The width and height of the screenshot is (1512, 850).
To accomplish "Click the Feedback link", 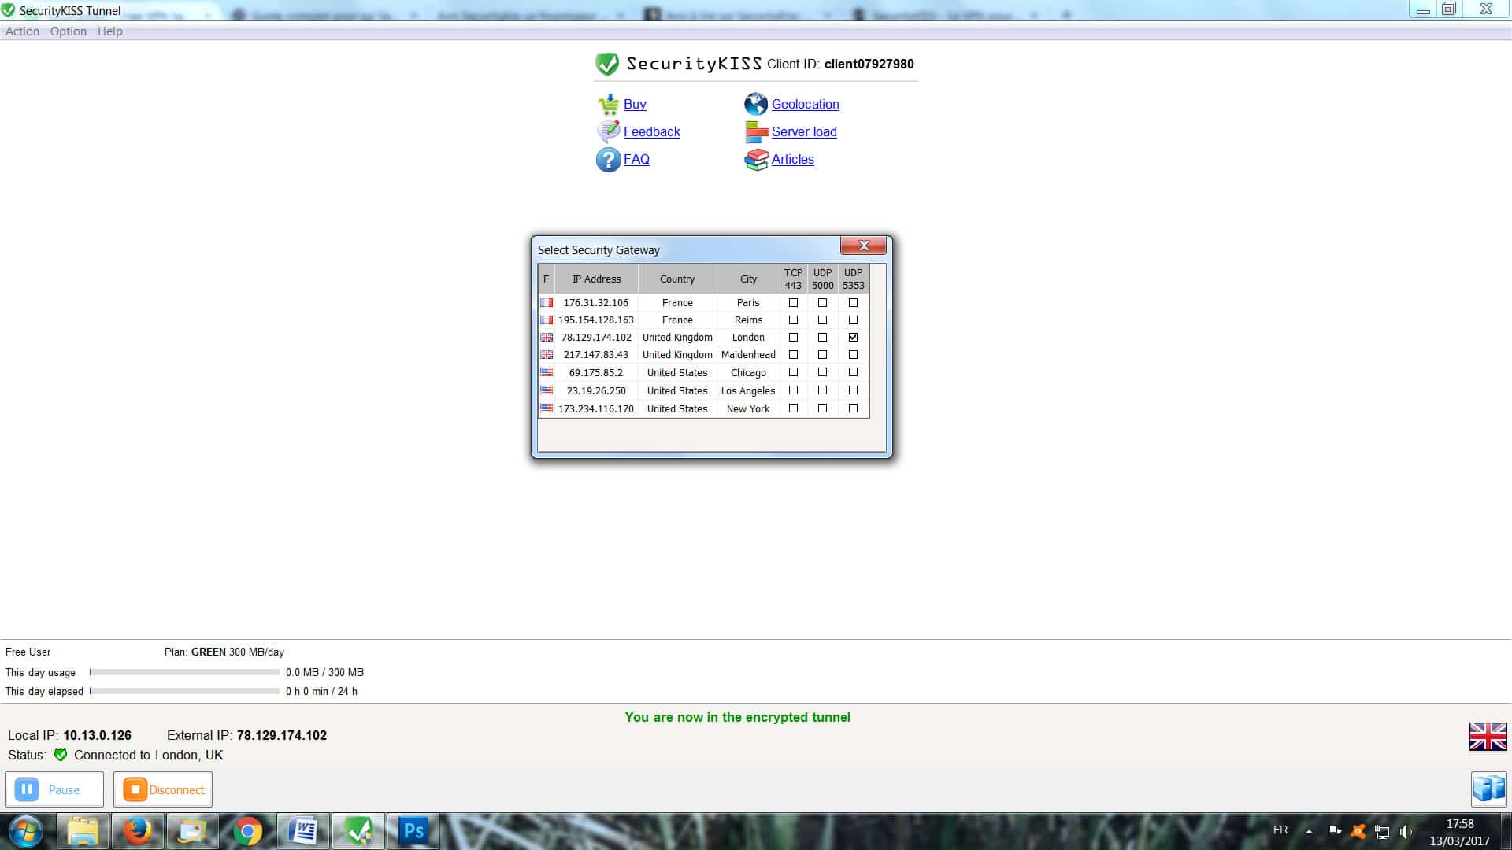I will tap(652, 131).
